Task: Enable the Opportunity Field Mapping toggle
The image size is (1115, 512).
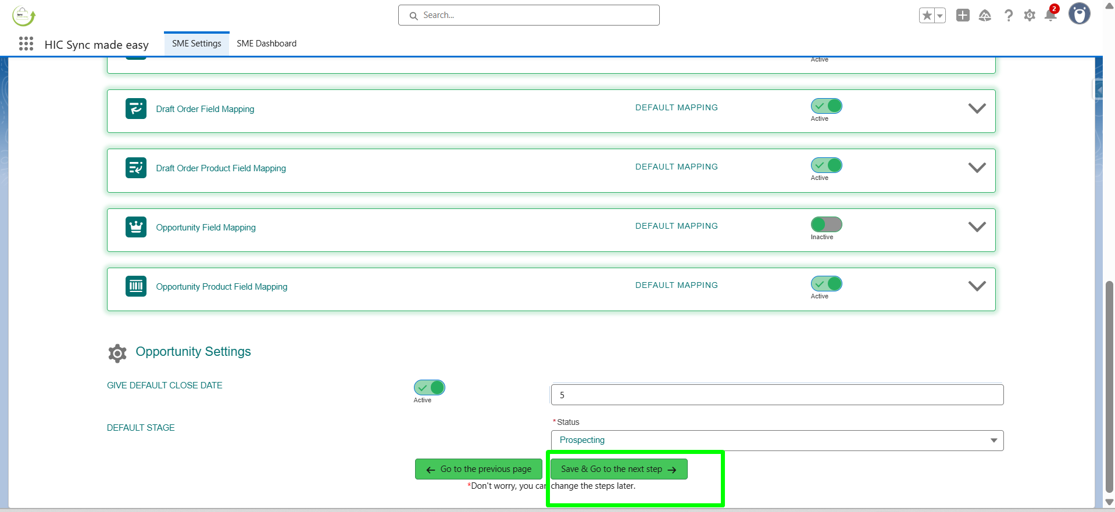Action: (826, 225)
